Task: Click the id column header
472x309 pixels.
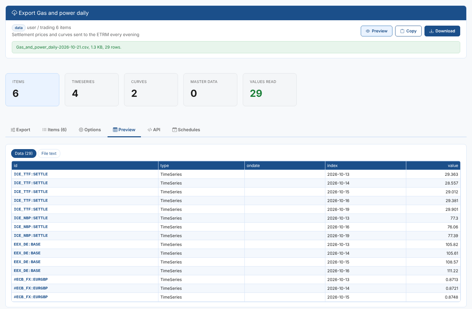Action: coord(85,166)
